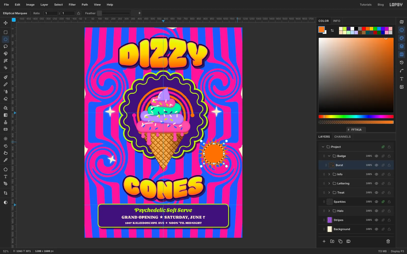The image size is (407, 254).
Task: Add a new layer with plus icon
Action: (324, 241)
